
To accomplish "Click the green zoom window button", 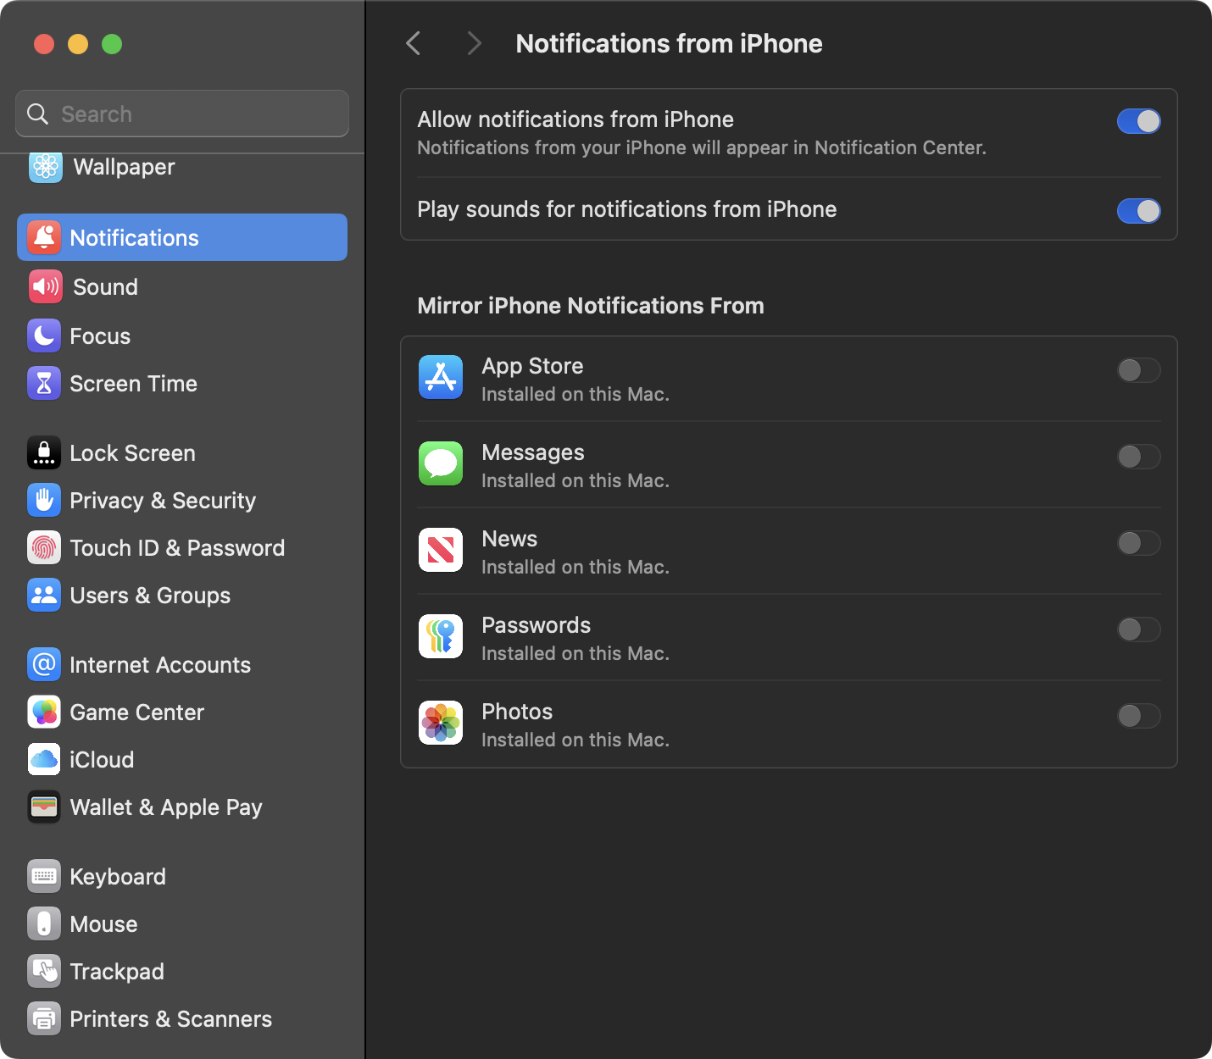I will [x=112, y=44].
